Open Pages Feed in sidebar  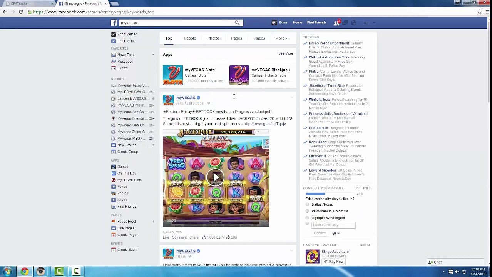[126, 222]
